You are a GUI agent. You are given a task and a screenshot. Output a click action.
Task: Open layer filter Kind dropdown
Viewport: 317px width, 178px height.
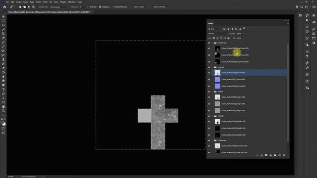pyautogui.click(x=214, y=29)
